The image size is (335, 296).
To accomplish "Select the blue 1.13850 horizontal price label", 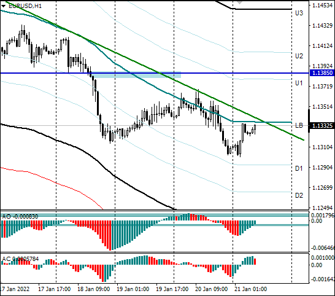I will tap(322, 72).
